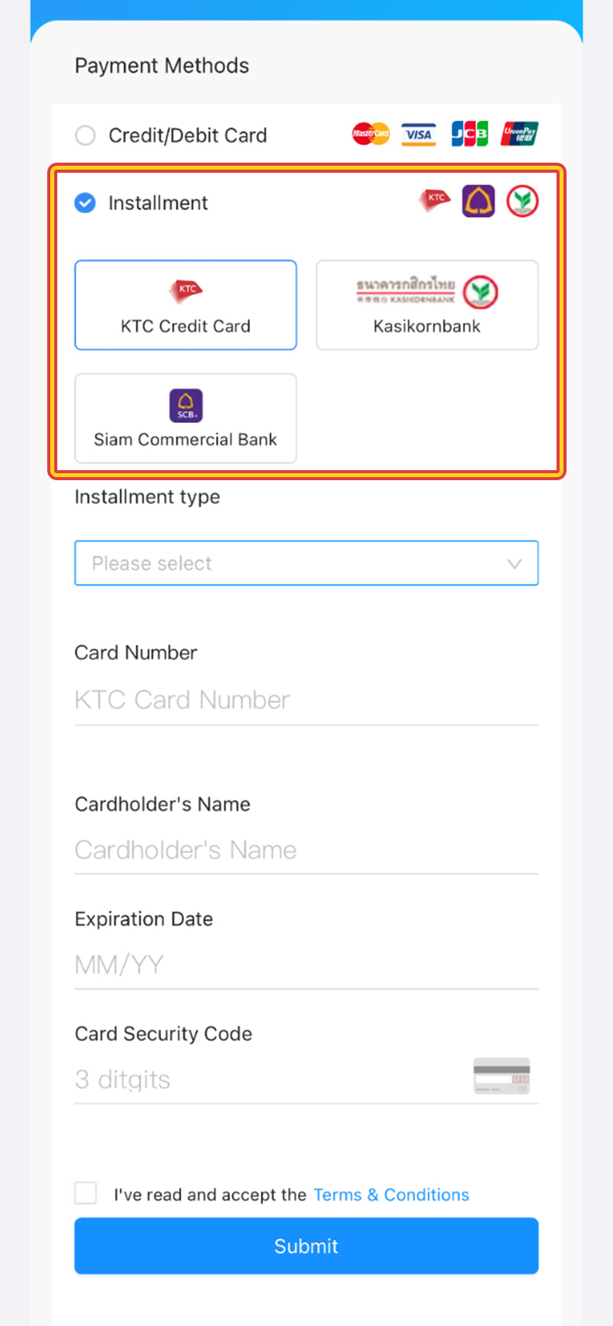This screenshot has height=1326, width=613.
Task: Choose the Siam Commercial Bank option
Action: [186, 418]
